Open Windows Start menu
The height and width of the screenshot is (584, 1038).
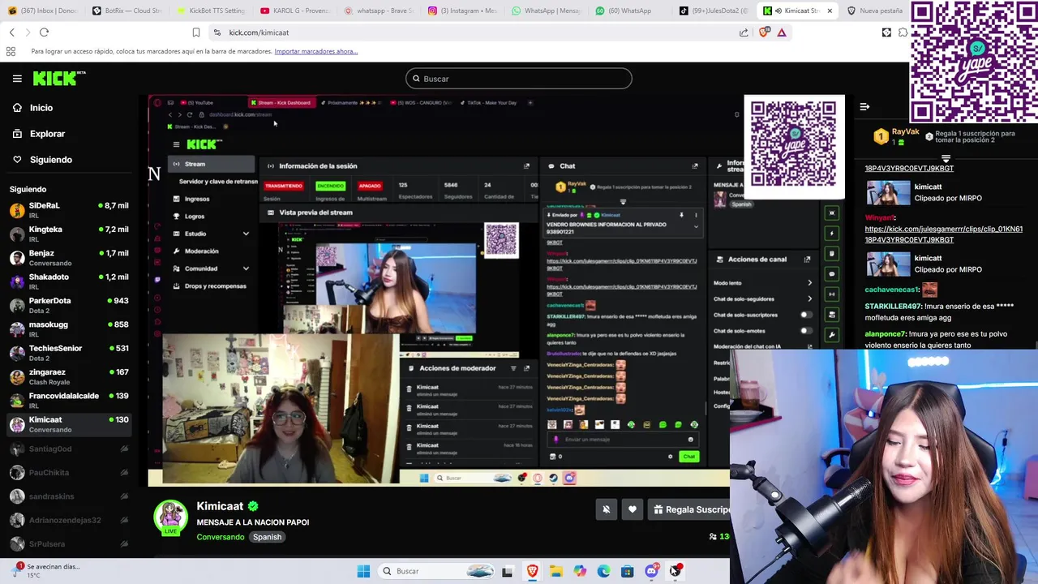[x=363, y=571]
